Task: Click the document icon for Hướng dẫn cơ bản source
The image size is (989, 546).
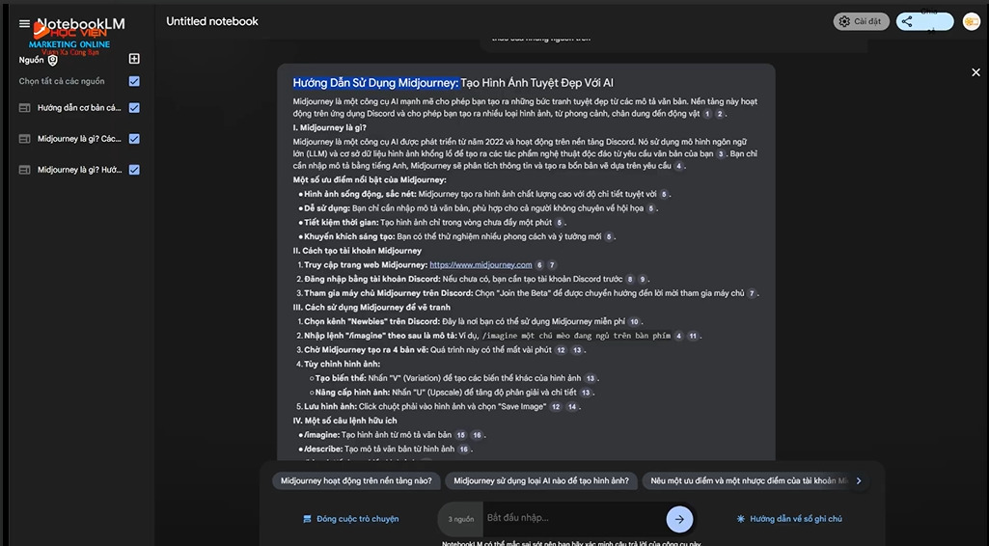Action: click(24, 108)
